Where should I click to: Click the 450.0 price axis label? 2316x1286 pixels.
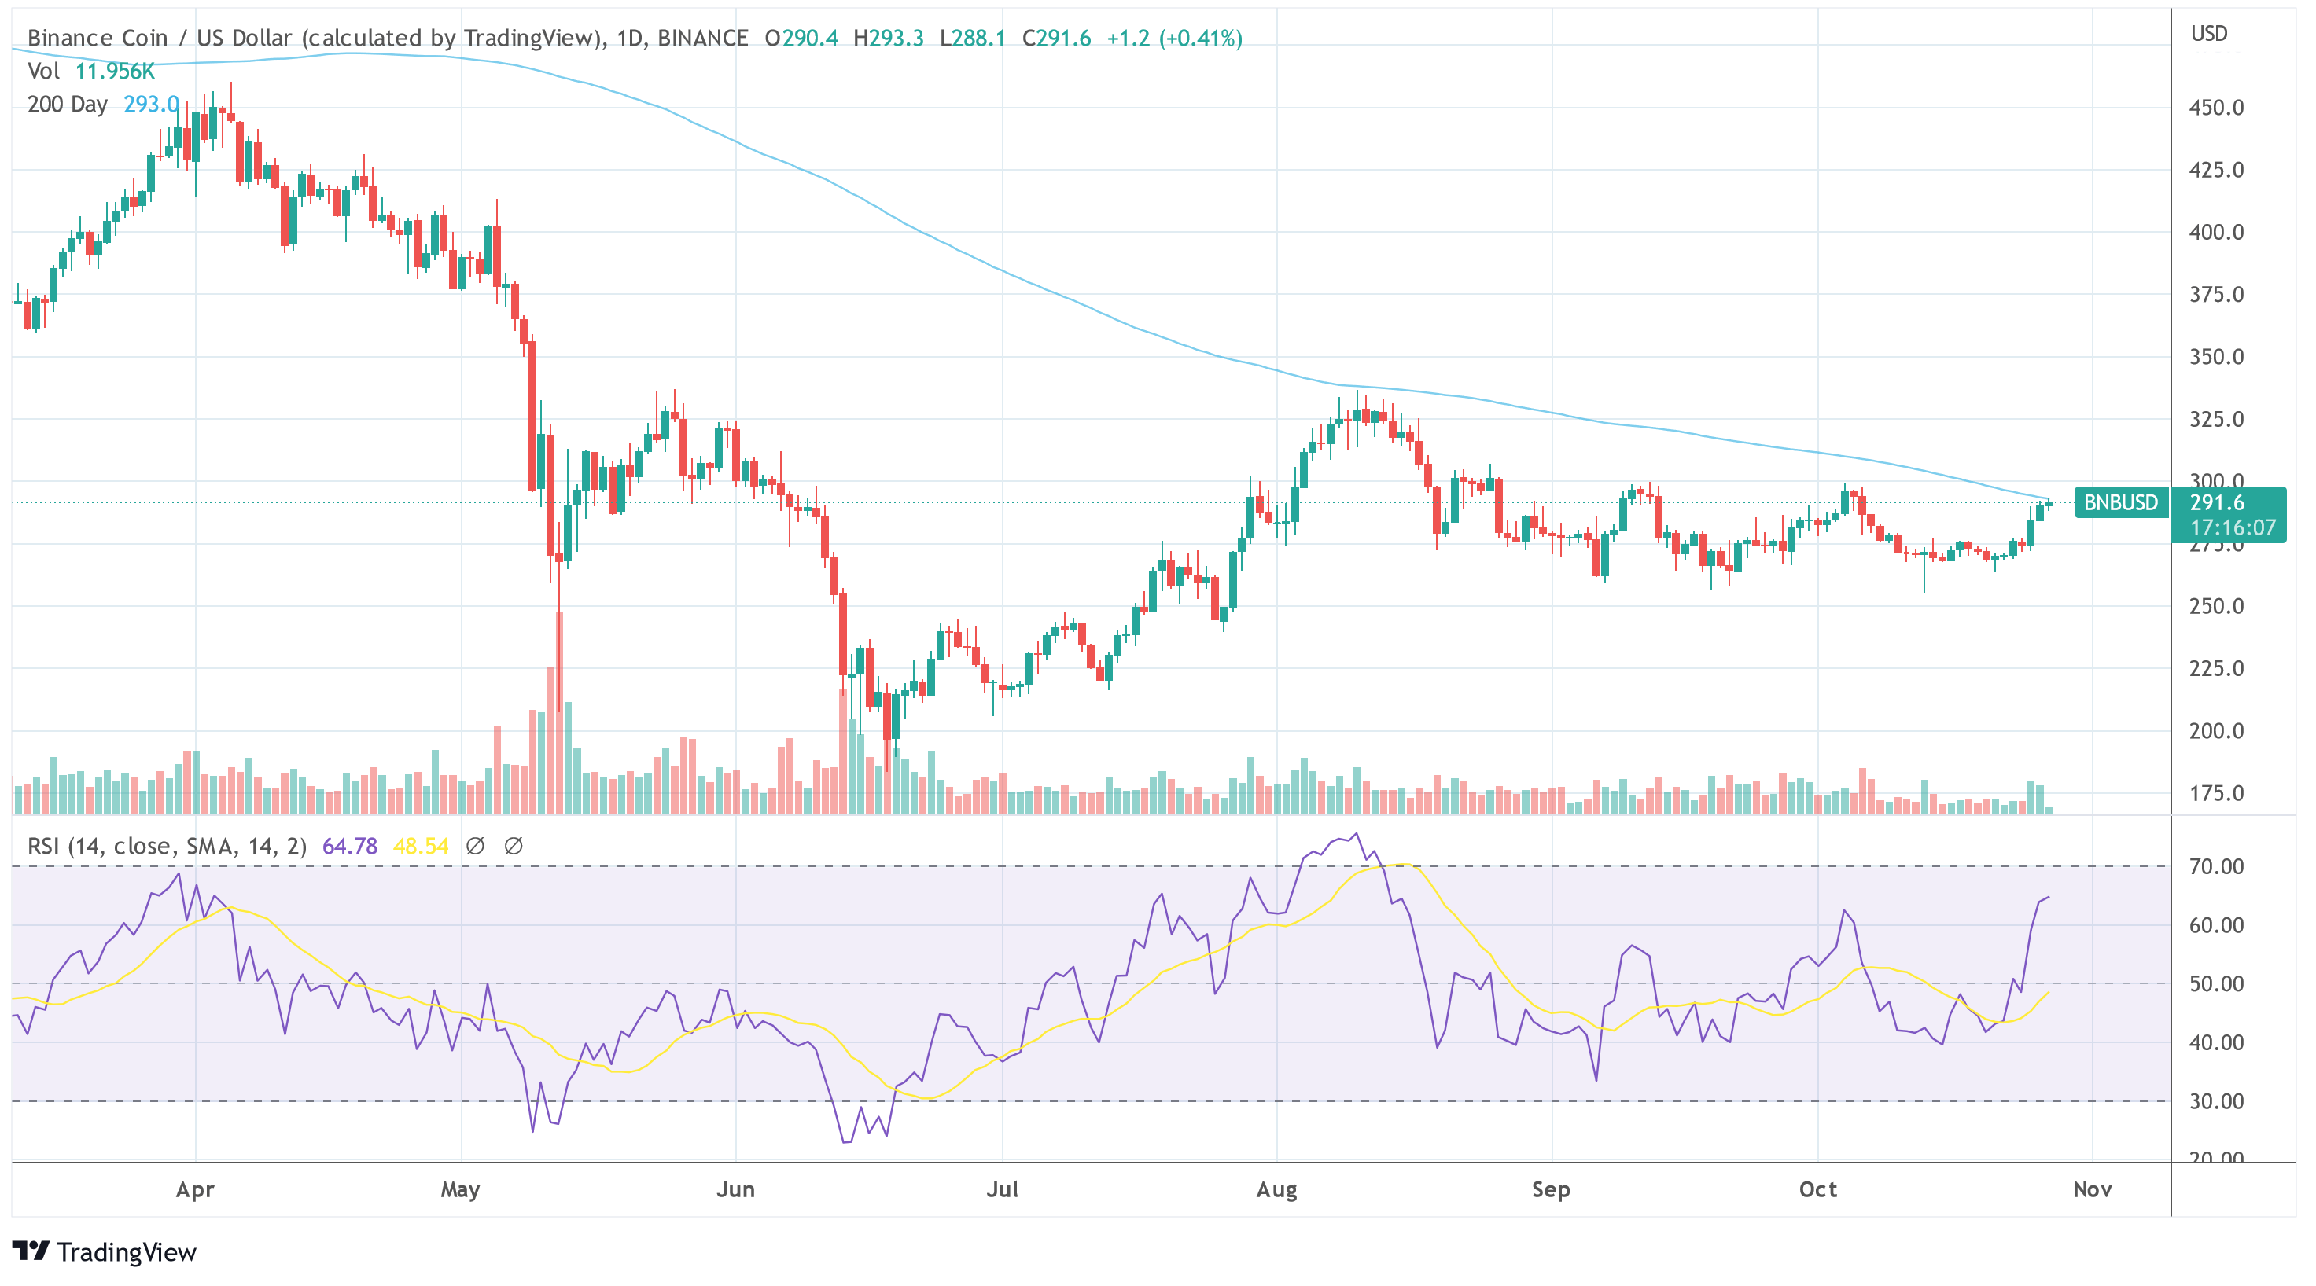click(2216, 108)
